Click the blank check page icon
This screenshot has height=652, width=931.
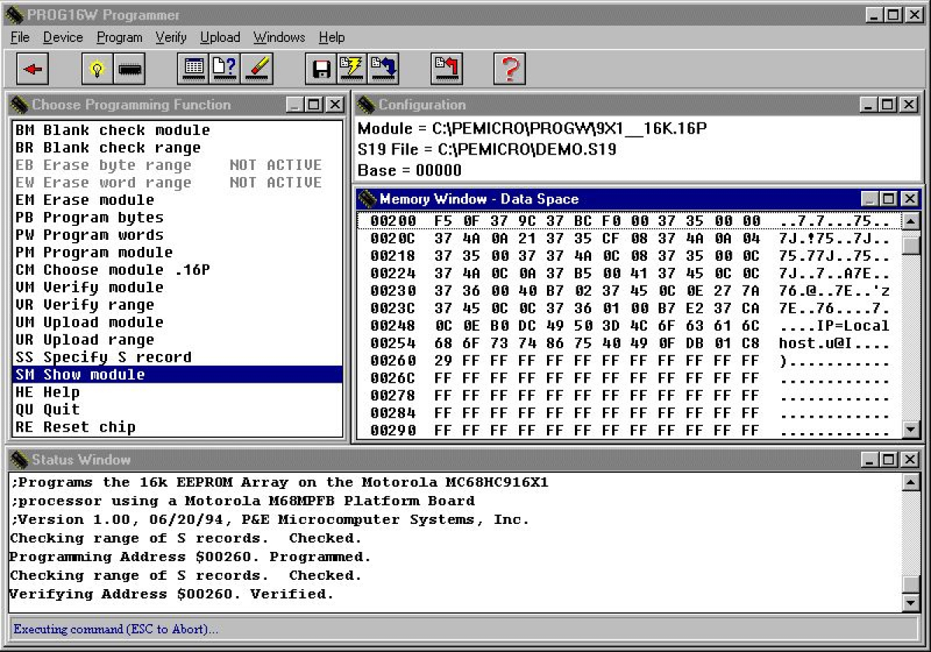(225, 70)
